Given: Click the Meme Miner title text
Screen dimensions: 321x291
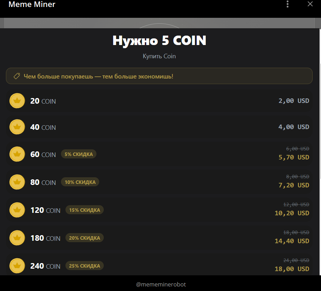Looking at the screenshot, I should tap(32, 4).
